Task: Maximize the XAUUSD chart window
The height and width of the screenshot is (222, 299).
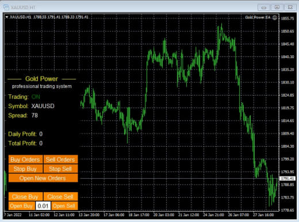Action: pos(277,7)
